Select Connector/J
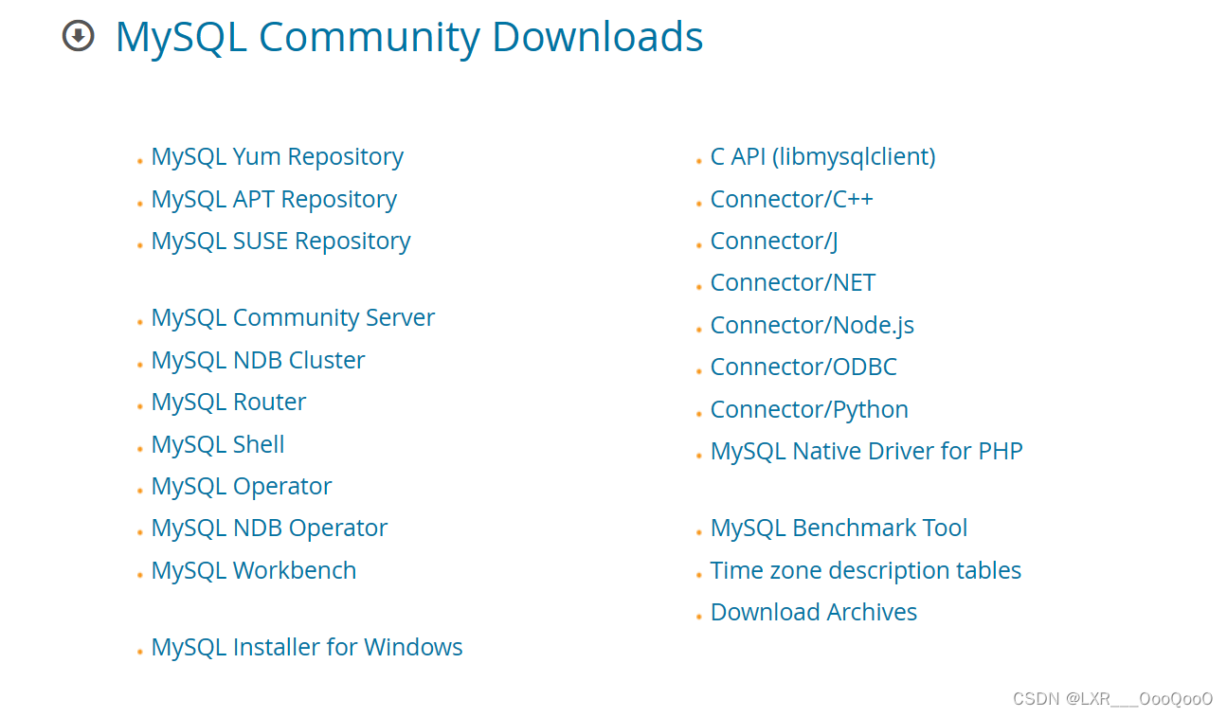Image resolution: width=1227 pixels, height=717 pixels. click(x=772, y=241)
